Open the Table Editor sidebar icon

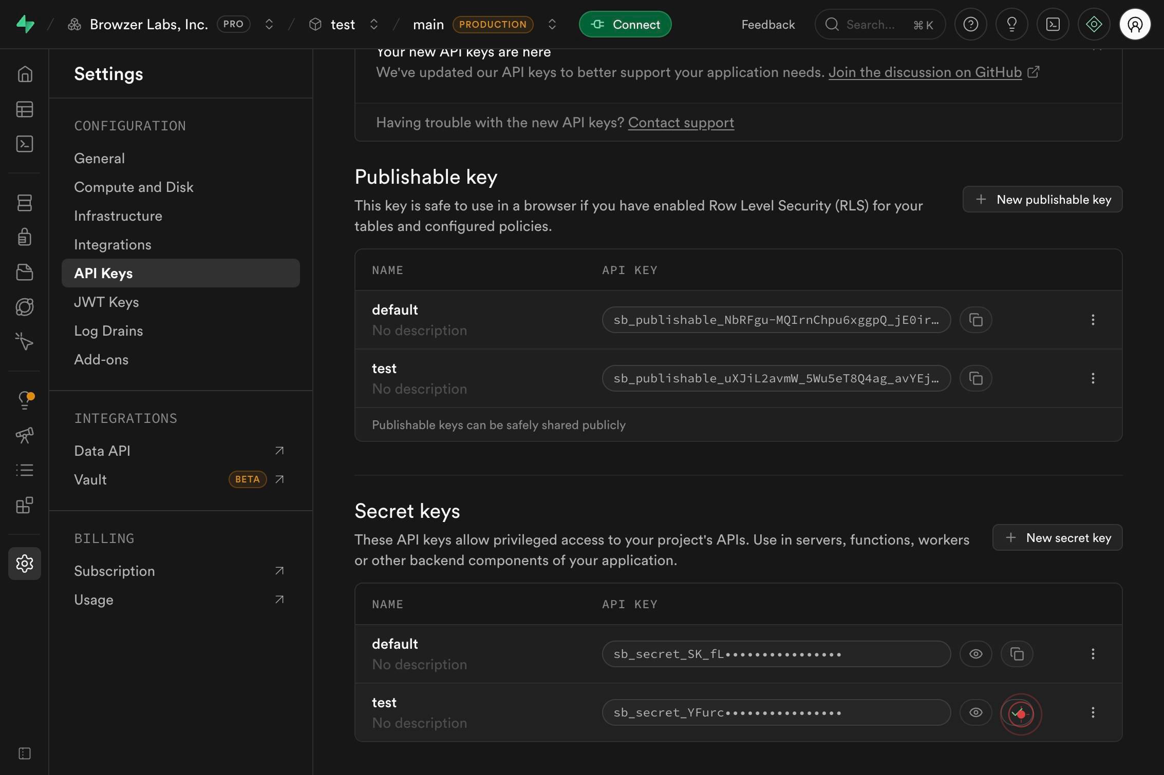25,109
